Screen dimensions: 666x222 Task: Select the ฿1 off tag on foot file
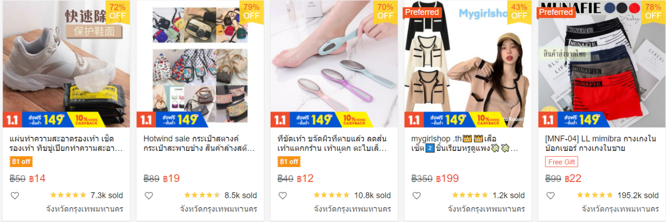tap(289, 162)
